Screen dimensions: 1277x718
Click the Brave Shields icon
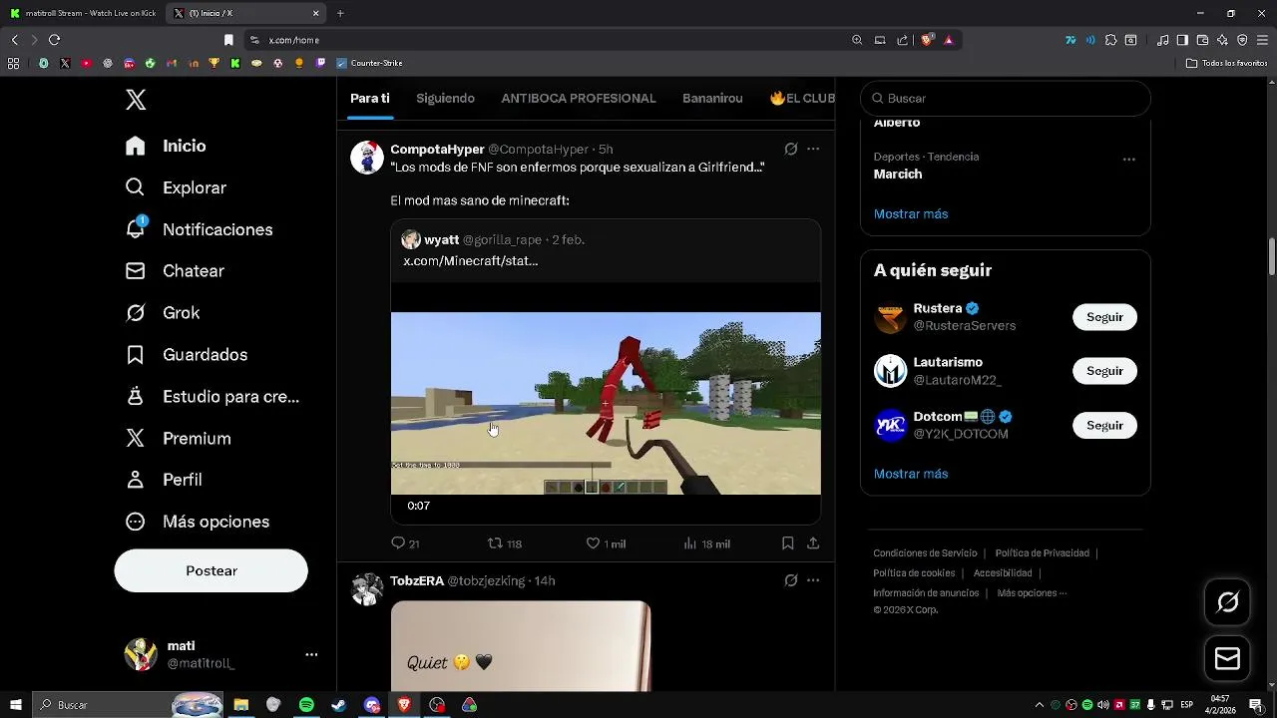tap(927, 40)
